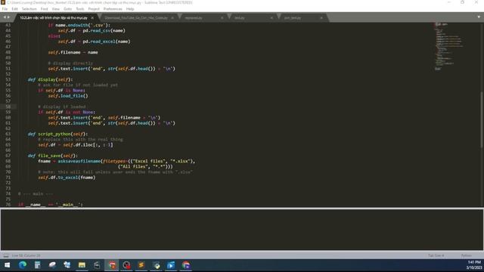Image resolution: width=484 pixels, height=272 pixels.
Task: Go to next tab with right arrow
Action: tap(8, 17)
